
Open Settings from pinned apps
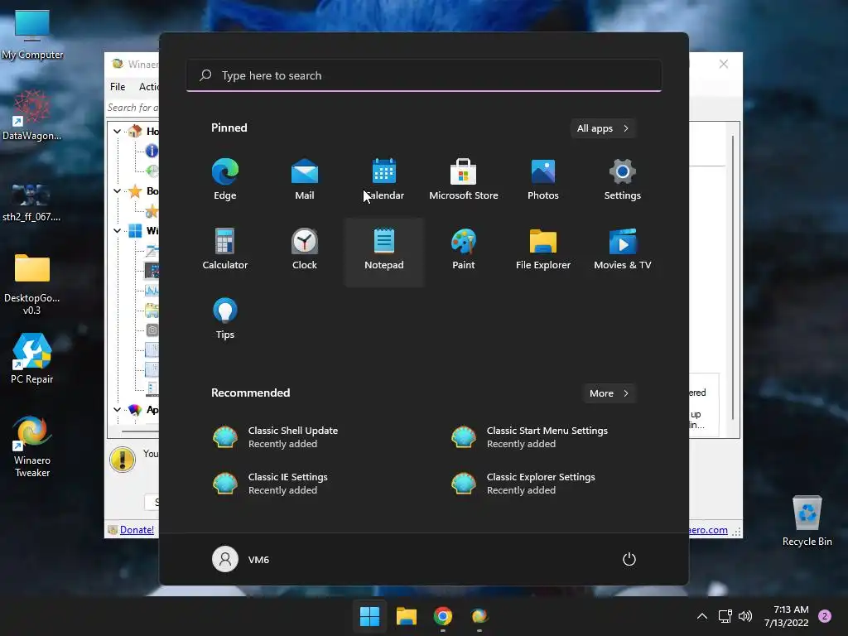623,180
